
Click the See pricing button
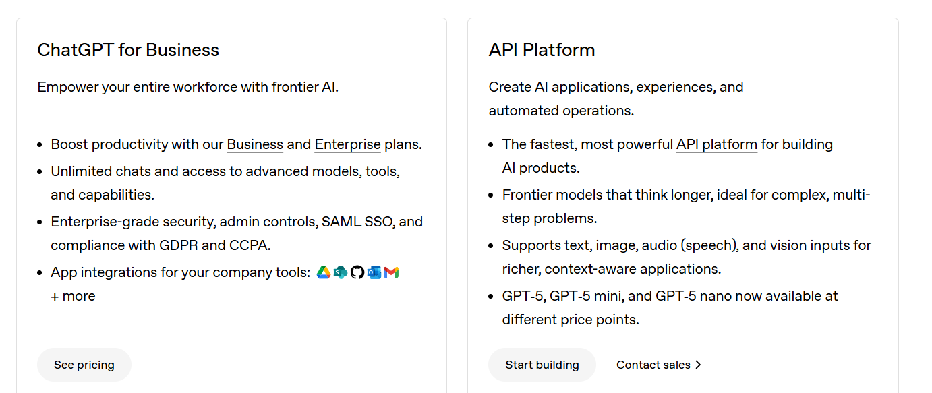[84, 364]
